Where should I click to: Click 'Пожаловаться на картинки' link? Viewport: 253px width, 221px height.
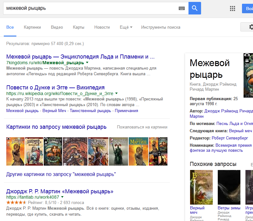[142, 127]
